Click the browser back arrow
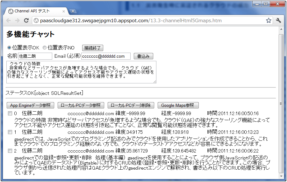The height and width of the screenshot is (182, 287). pos(8,20)
